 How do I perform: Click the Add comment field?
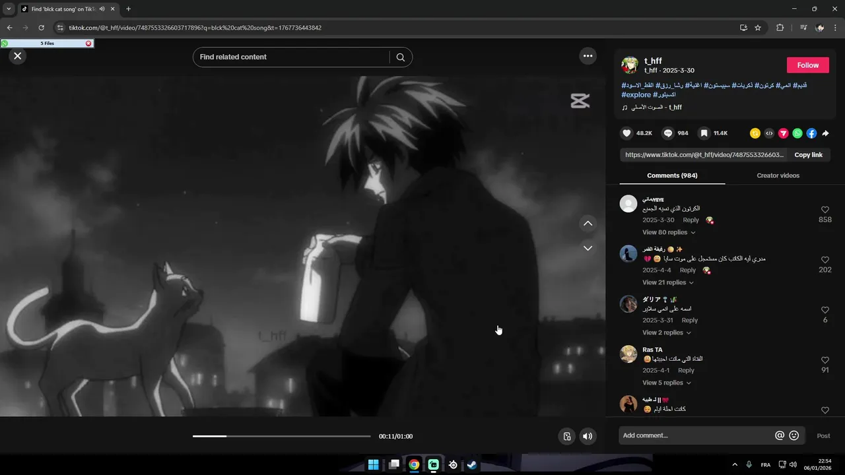(696, 435)
